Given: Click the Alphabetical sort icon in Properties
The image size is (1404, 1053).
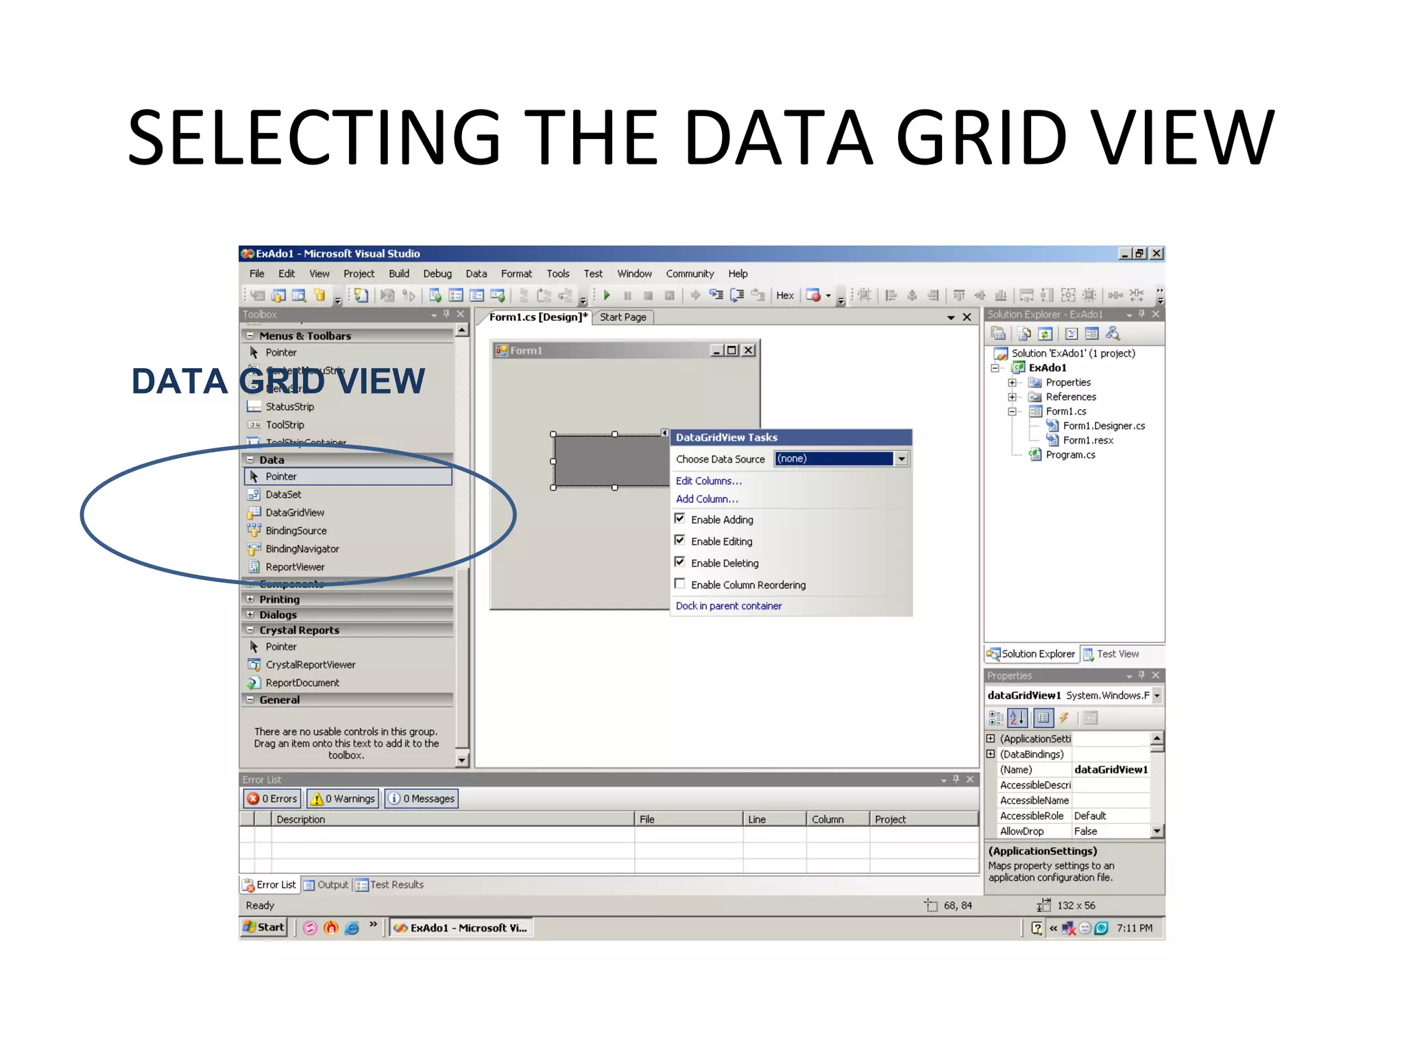Looking at the screenshot, I should point(1017,718).
